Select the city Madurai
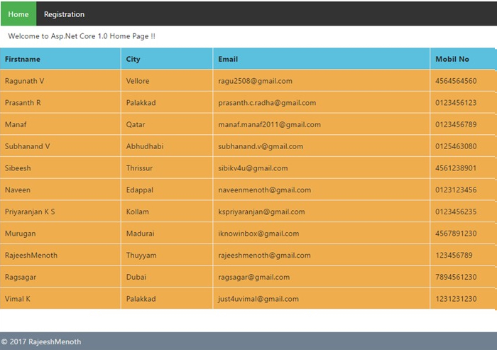Image resolution: width=497 pixels, height=350 pixels. pyautogui.click(x=140, y=234)
